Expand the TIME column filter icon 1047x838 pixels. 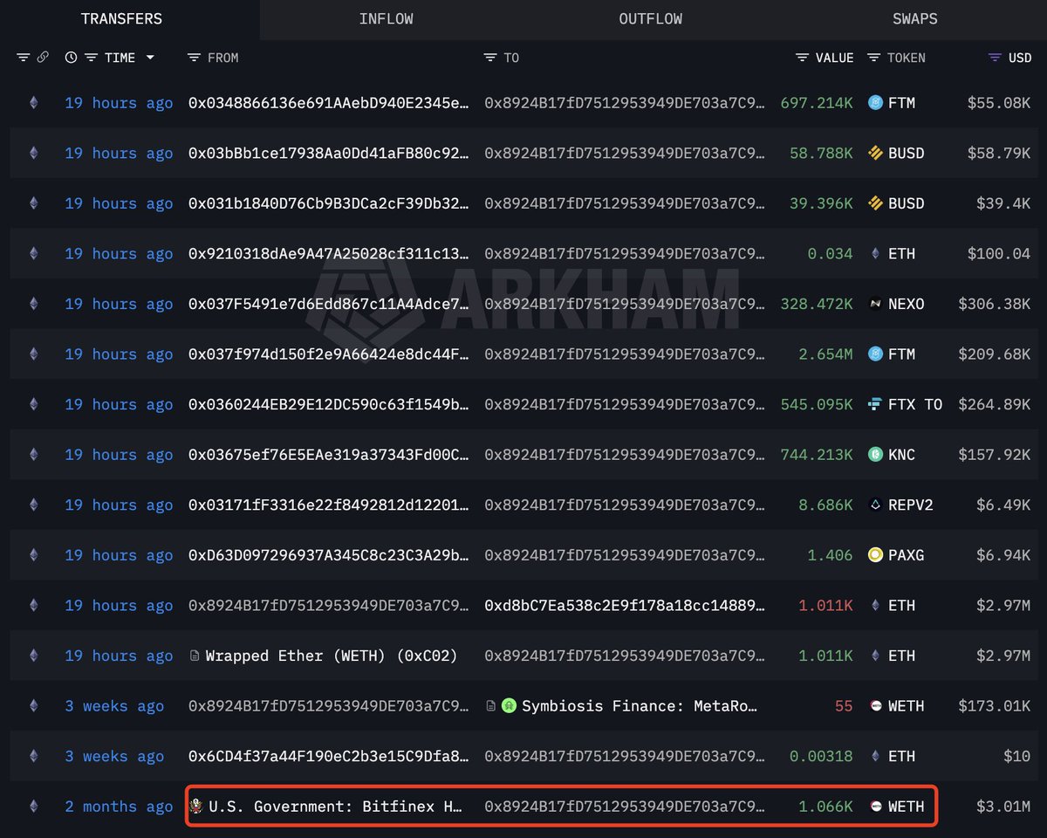click(91, 58)
